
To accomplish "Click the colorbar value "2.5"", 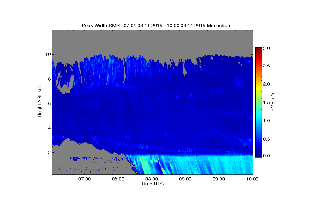I will coord(266,66).
